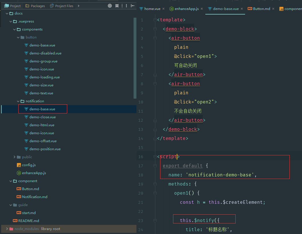Image resolution: width=302 pixels, height=234 pixels.
Task: Click the markdown icon beside README.md
Action: coord(15,221)
